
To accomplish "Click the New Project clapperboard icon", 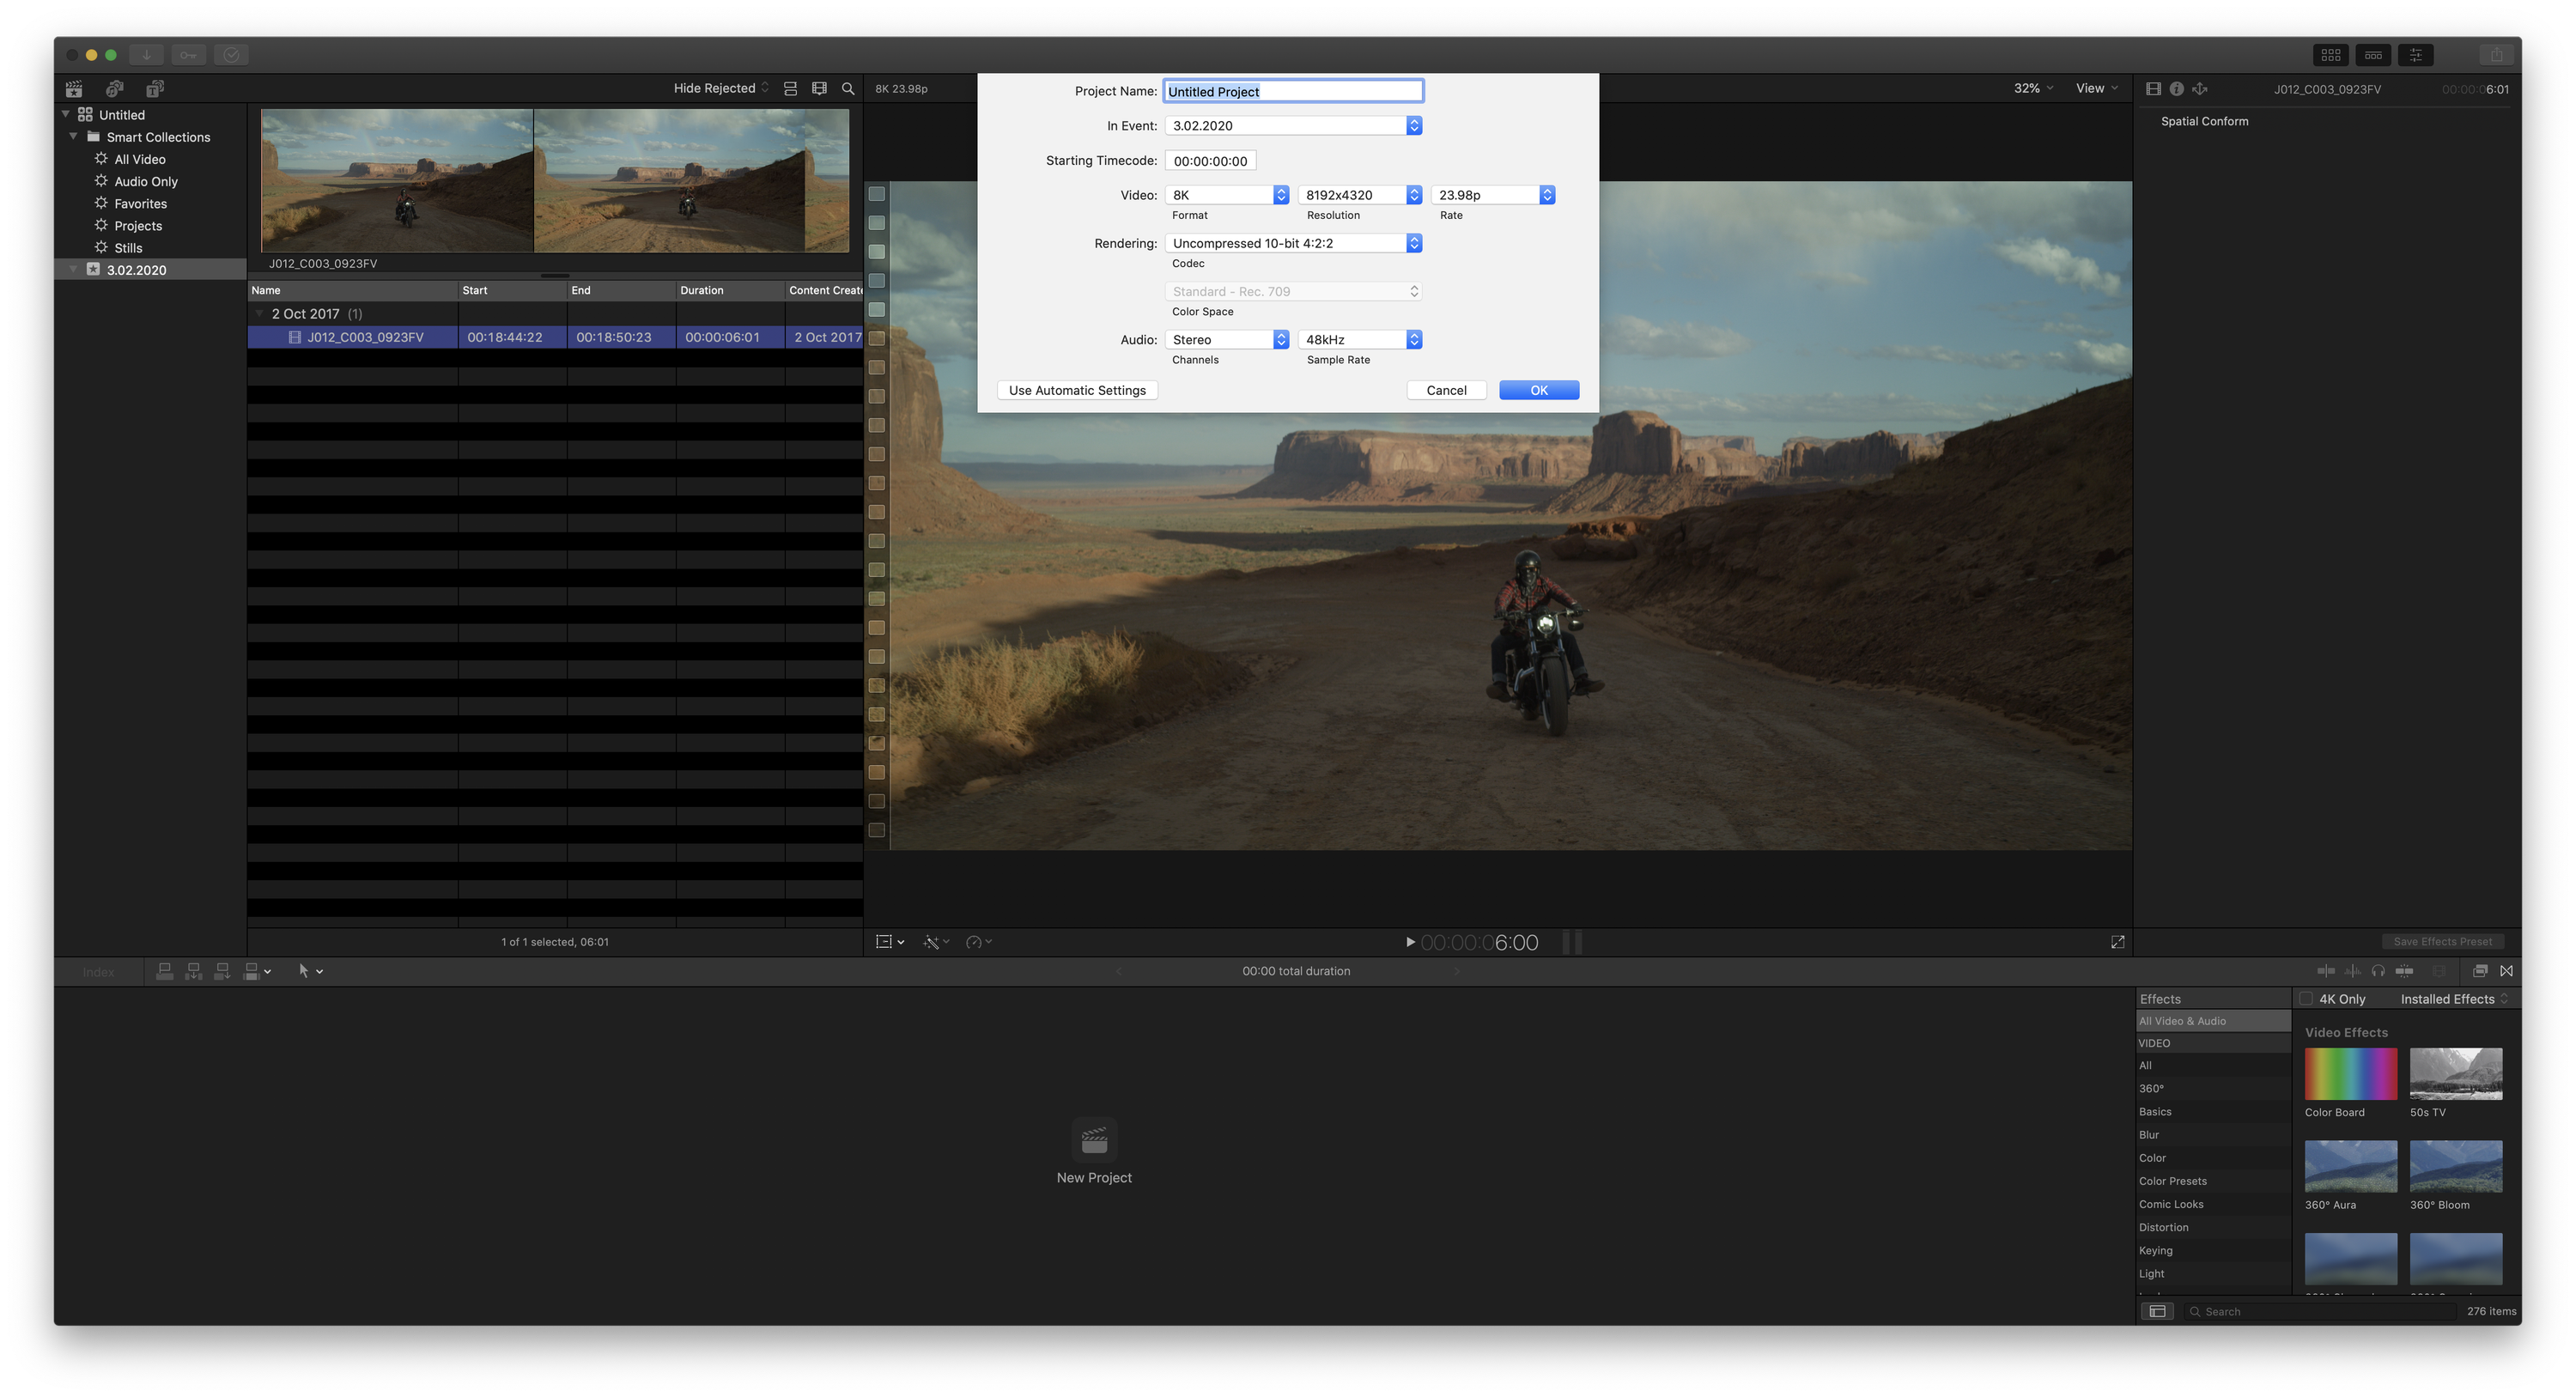I will (x=1094, y=1140).
